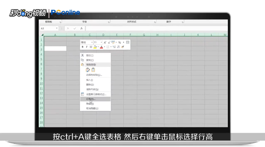Screen dimensions: 265x147
Task: Toggle Bold in the mini toolbar
Action: pyautogui.click(x=82, y=47)
